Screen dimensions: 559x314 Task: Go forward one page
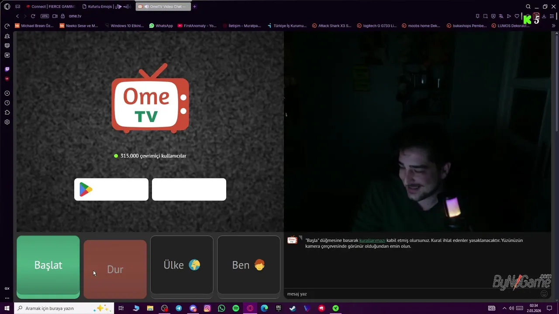tap(25, 16)
